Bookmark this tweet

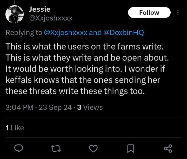click(x=131, y=149)
